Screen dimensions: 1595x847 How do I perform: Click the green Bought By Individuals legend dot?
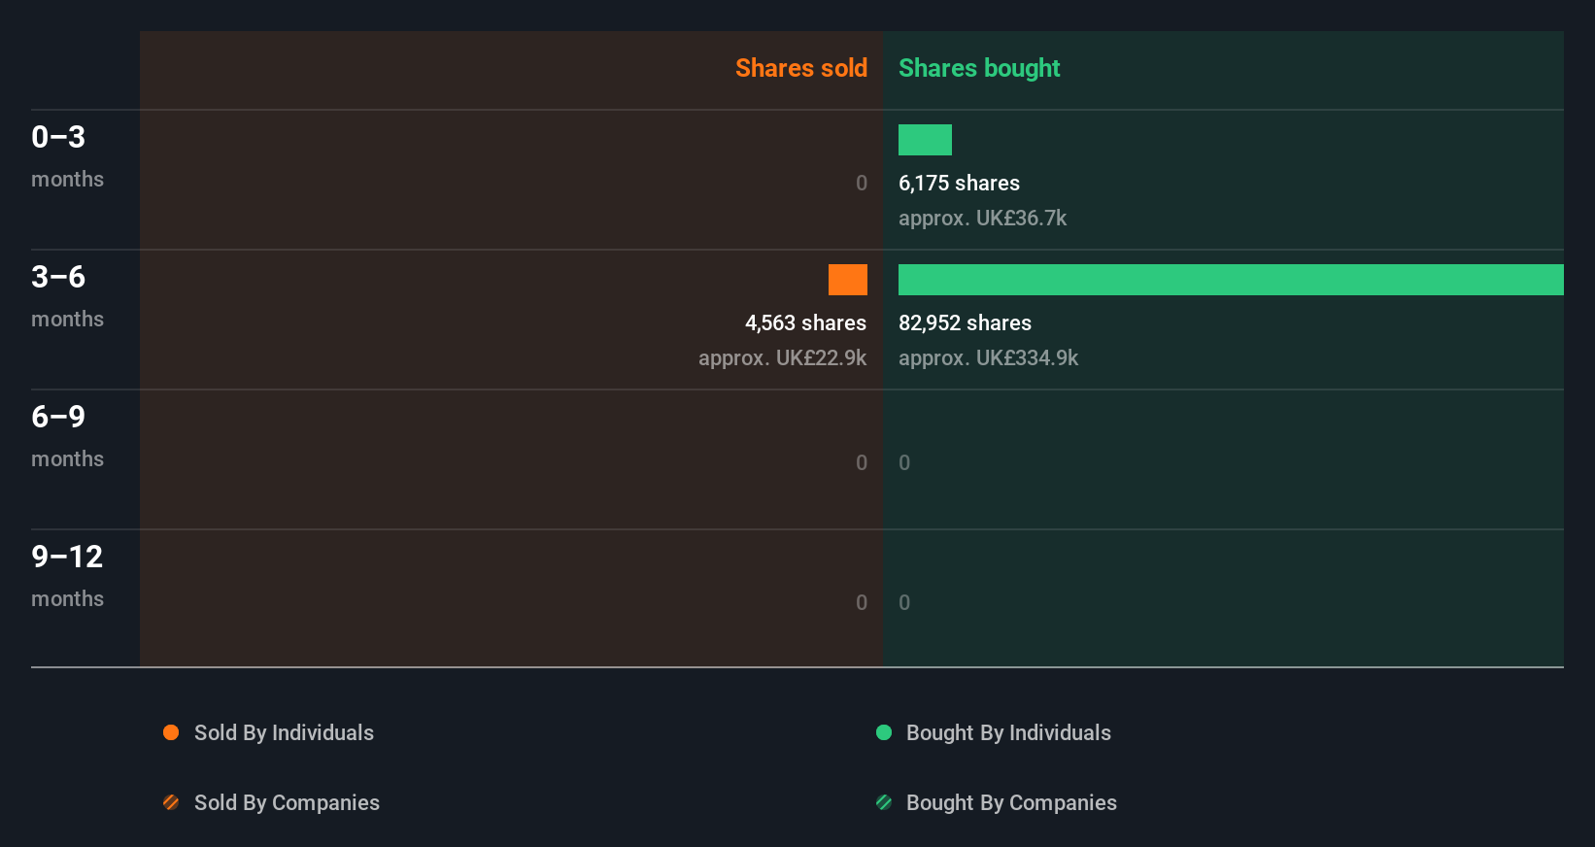coord(884,732)
